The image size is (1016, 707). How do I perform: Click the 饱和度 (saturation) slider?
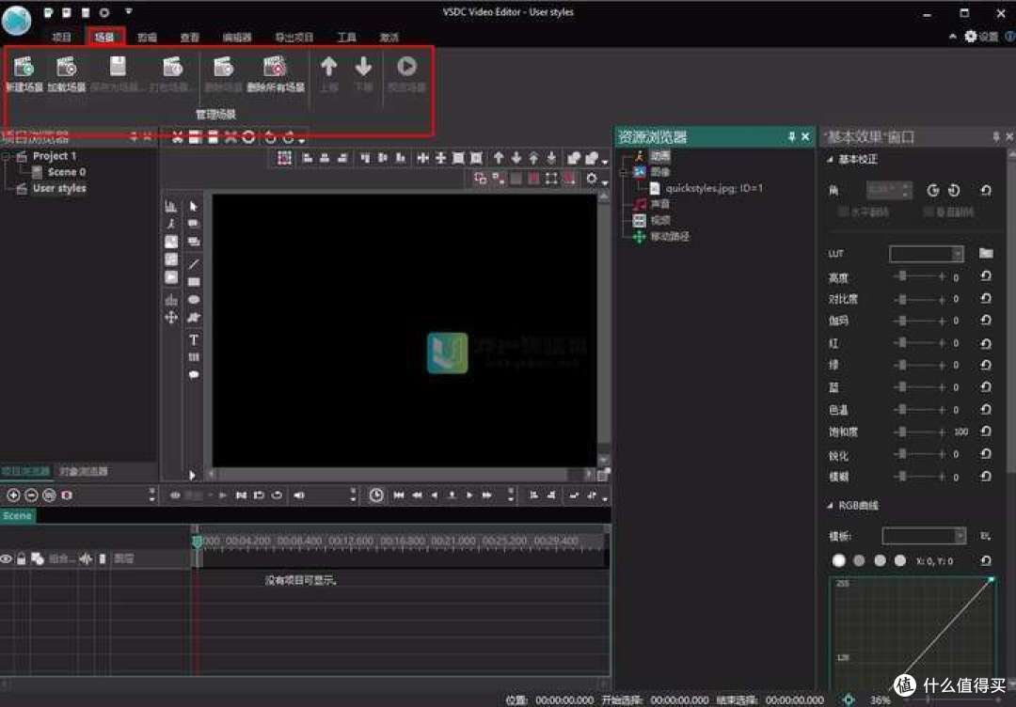(919, 432)
